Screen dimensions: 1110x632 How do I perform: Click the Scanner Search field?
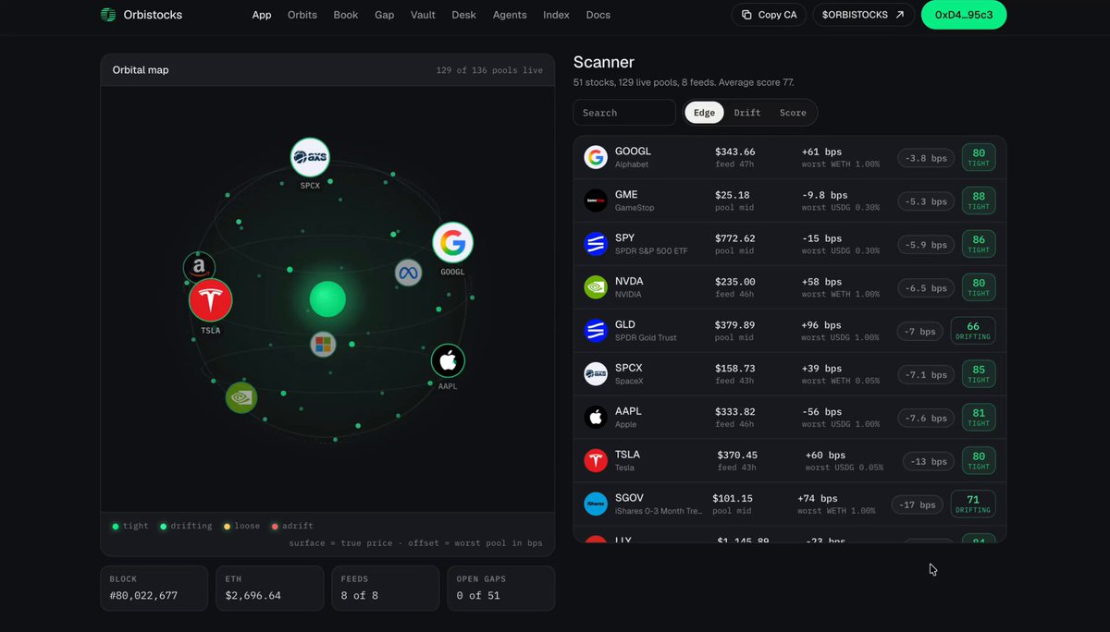click(x=625, y=113)
